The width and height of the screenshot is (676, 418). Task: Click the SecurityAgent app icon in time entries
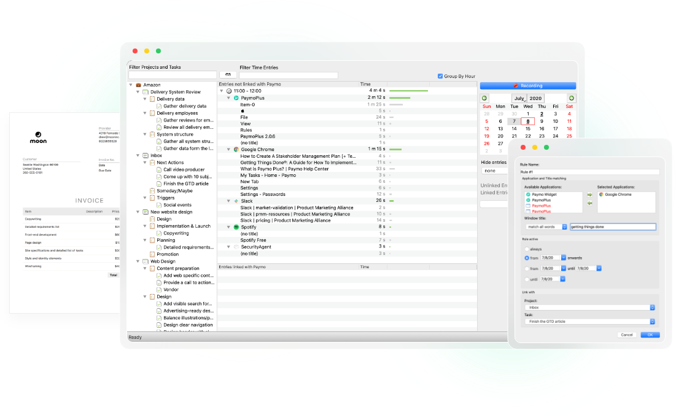(236, 247)
